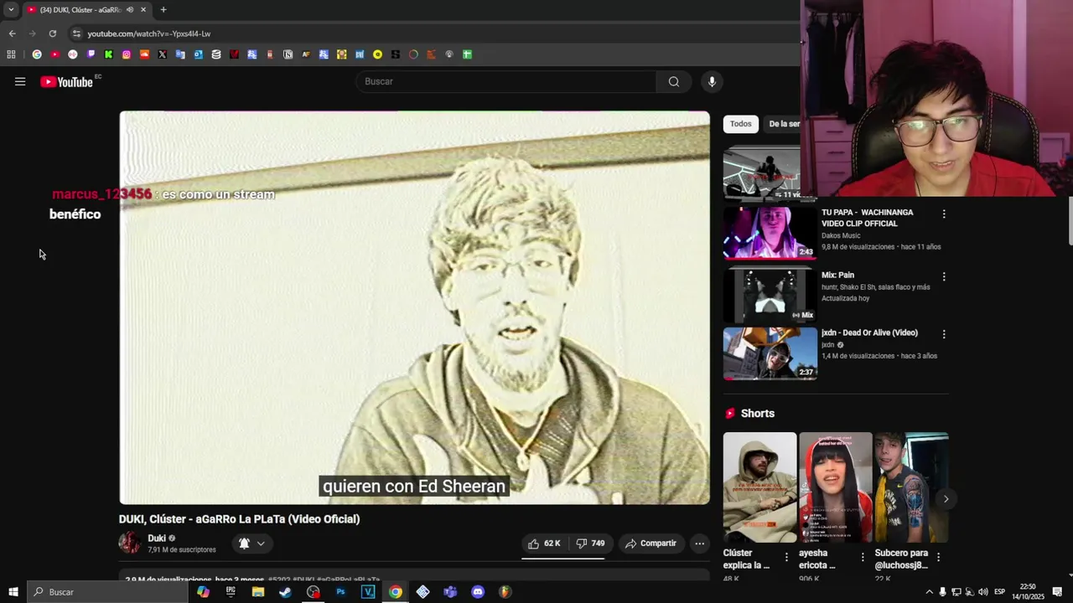Dislike the video showing 749
The width and height of the screenshot is (1073, 603).
point(590,544)
